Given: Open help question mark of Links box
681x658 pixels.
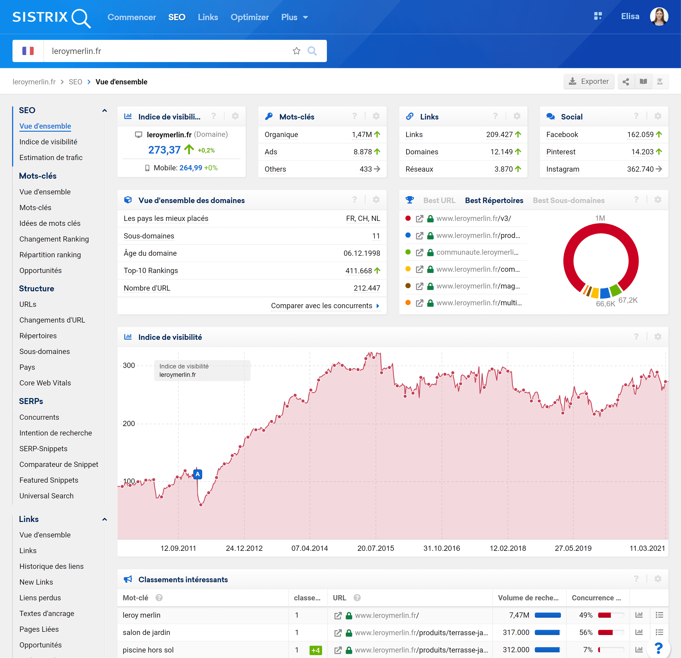Looking at the screenshot, I should pos(496,116).
